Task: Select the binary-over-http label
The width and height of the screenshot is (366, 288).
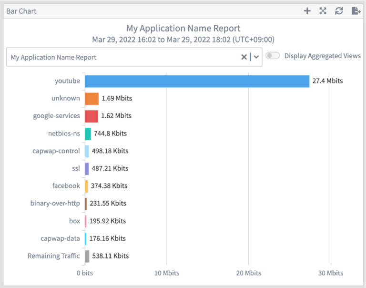Action: pyautogui.click(x=55, y=203)
